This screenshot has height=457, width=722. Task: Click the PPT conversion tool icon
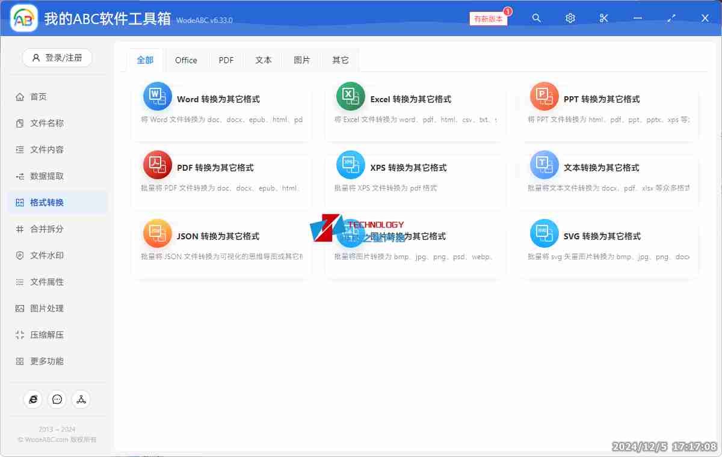pos(544,96)
